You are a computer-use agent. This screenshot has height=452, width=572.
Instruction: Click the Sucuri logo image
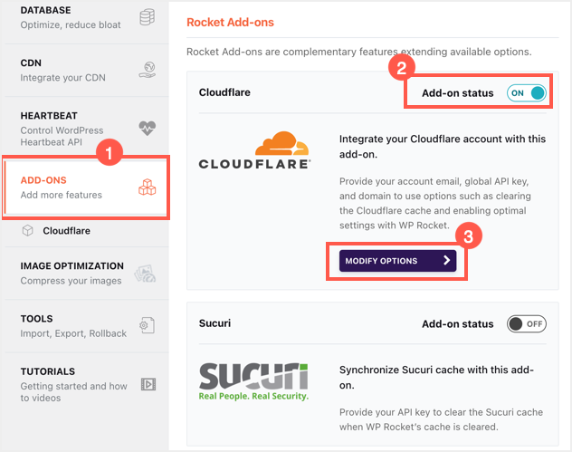[253, 381]
